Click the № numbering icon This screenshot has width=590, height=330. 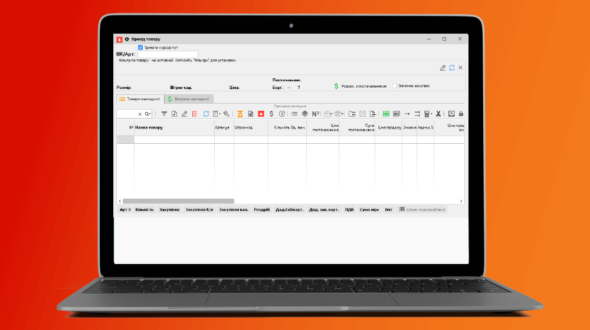click(x=316, y=114)
